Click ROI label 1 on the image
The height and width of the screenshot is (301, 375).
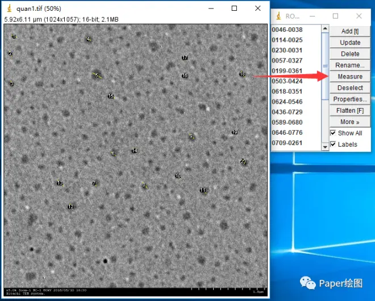(x=14, y=36)
